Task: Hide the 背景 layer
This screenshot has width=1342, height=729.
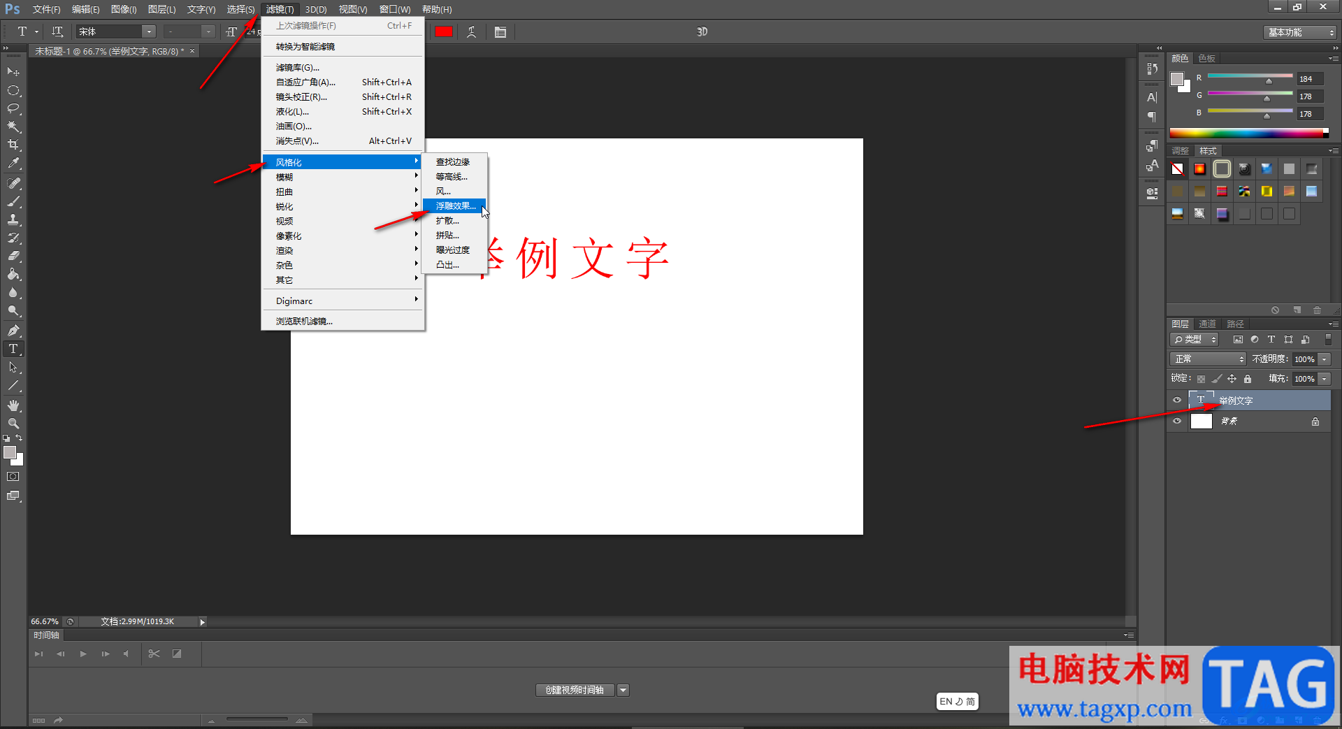Action: 1177,421
